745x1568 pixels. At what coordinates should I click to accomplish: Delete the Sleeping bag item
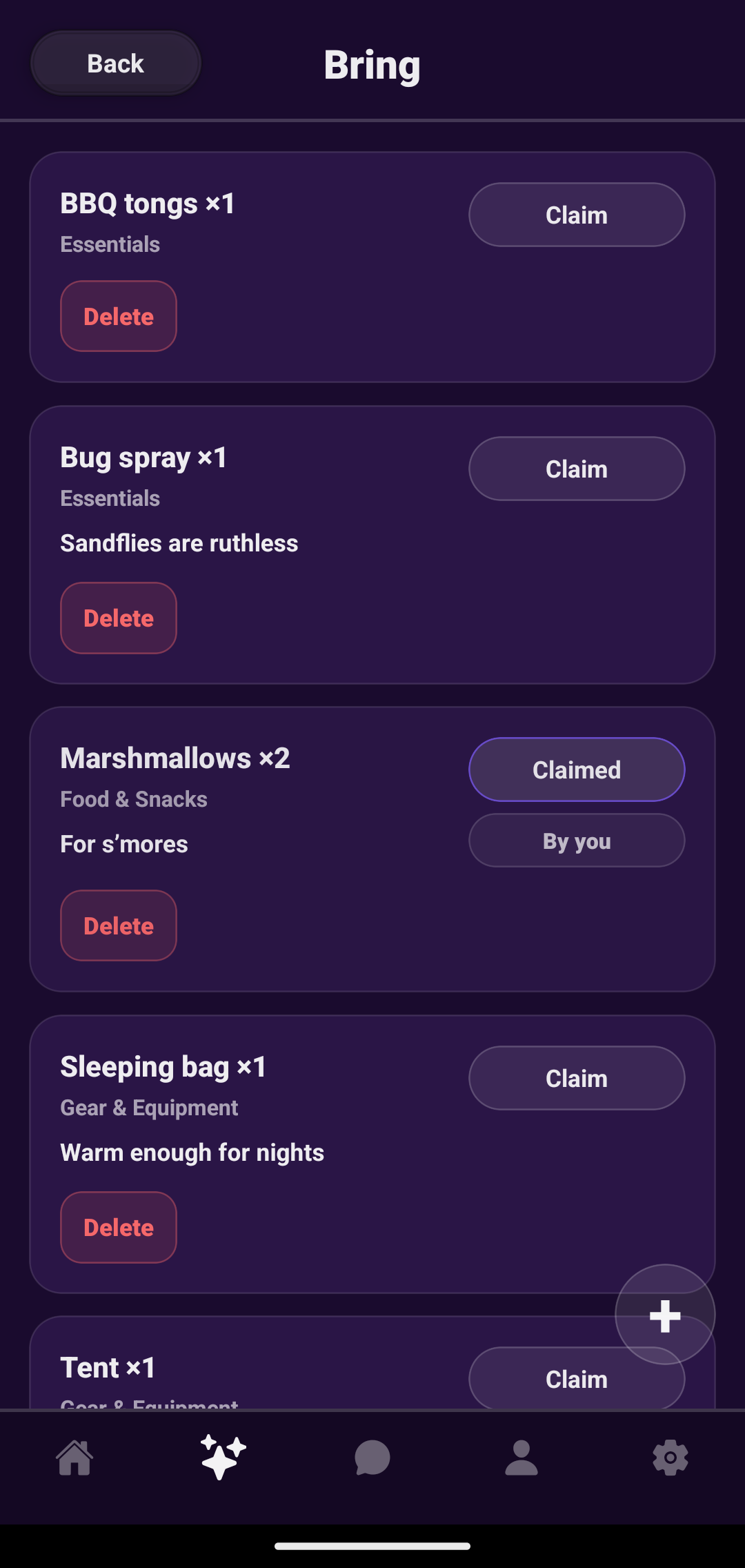click(x=119, y=1227)
